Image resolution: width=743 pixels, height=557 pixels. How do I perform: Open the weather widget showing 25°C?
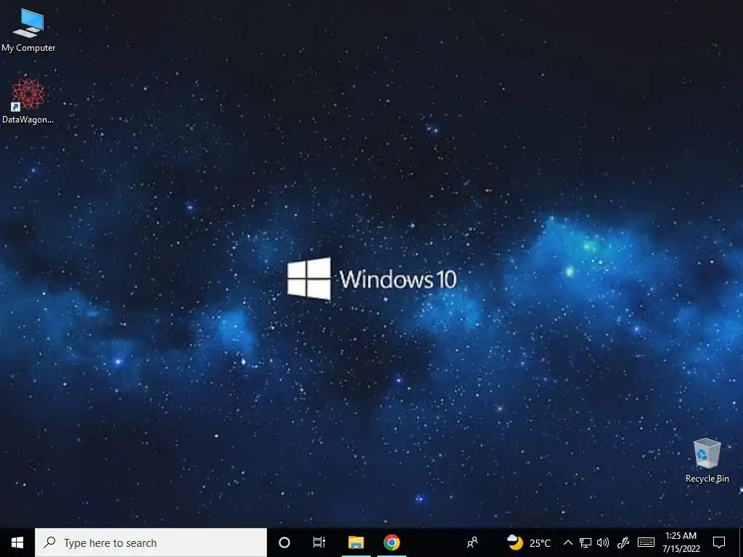point(528,542)
